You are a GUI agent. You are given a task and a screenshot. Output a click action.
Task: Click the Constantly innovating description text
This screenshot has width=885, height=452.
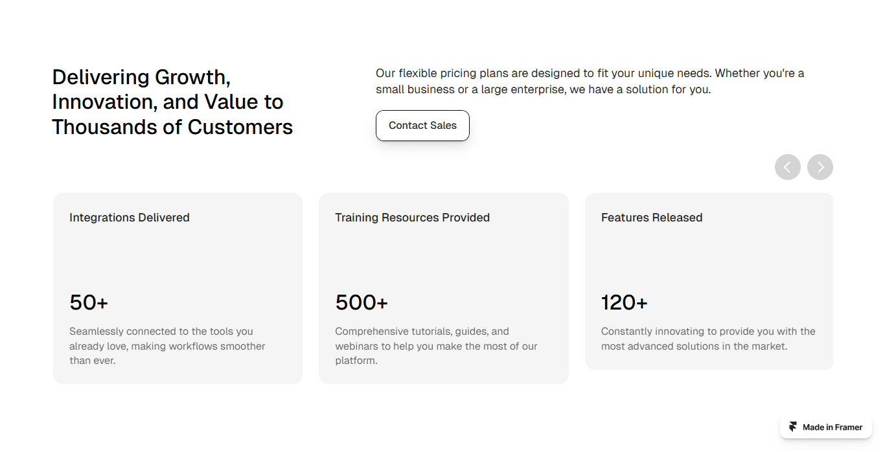pyautogui.click(x=708, y=339)
